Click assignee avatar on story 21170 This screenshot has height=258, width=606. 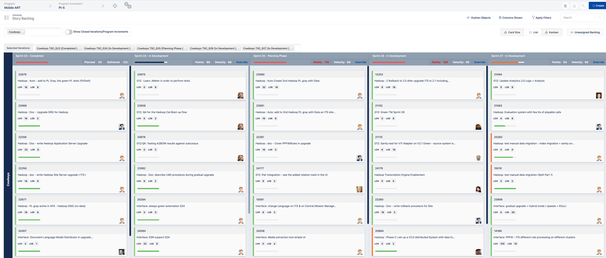(x=479, y=157)
